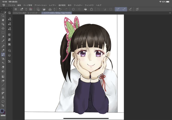This screenshot has height=120, width=172.
Task: Open the Color Set grid panel icon
Action: 9,40
